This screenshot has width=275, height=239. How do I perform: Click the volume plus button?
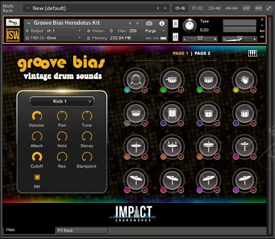[254, 39]
